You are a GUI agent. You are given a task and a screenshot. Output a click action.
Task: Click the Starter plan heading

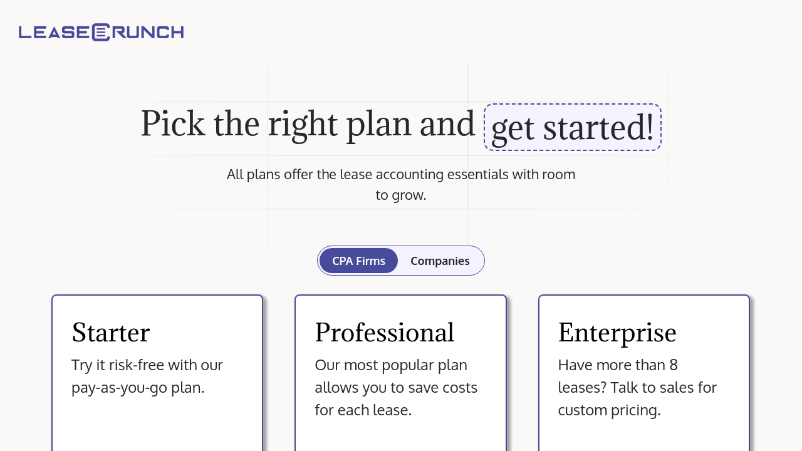pos(111,332)
